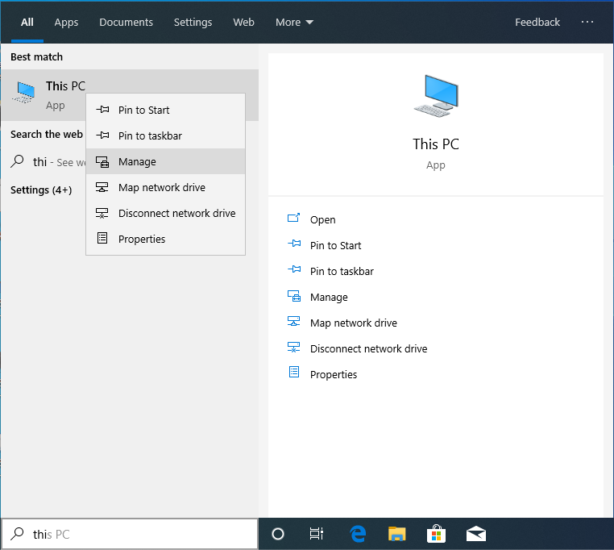Open Task View from taskbar
The height and width of the screenshot is (550, 614).
click(317, 534)
